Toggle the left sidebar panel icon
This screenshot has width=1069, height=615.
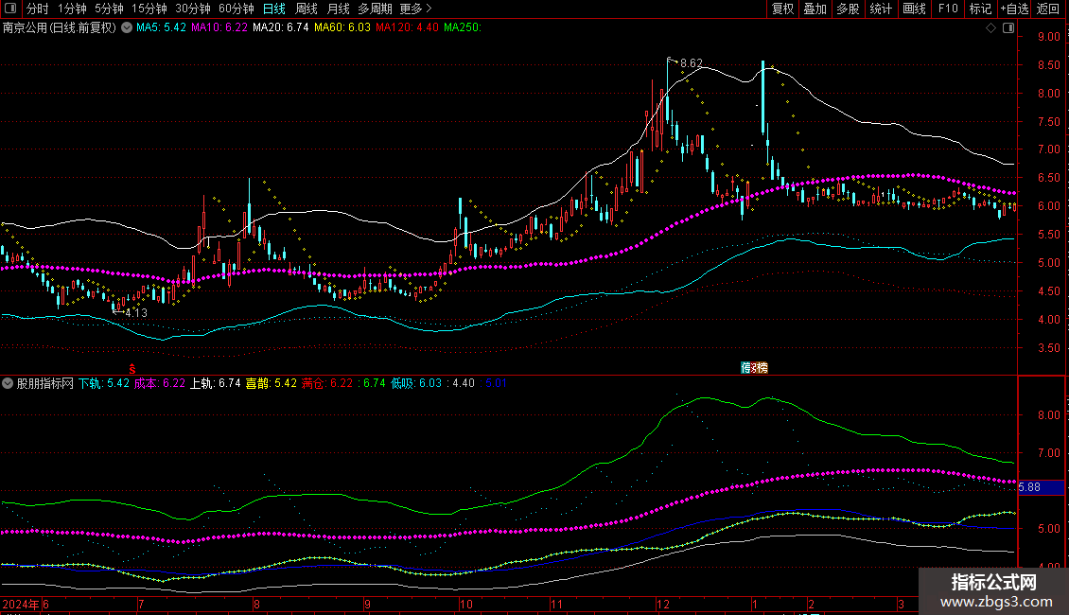[10, 9]
